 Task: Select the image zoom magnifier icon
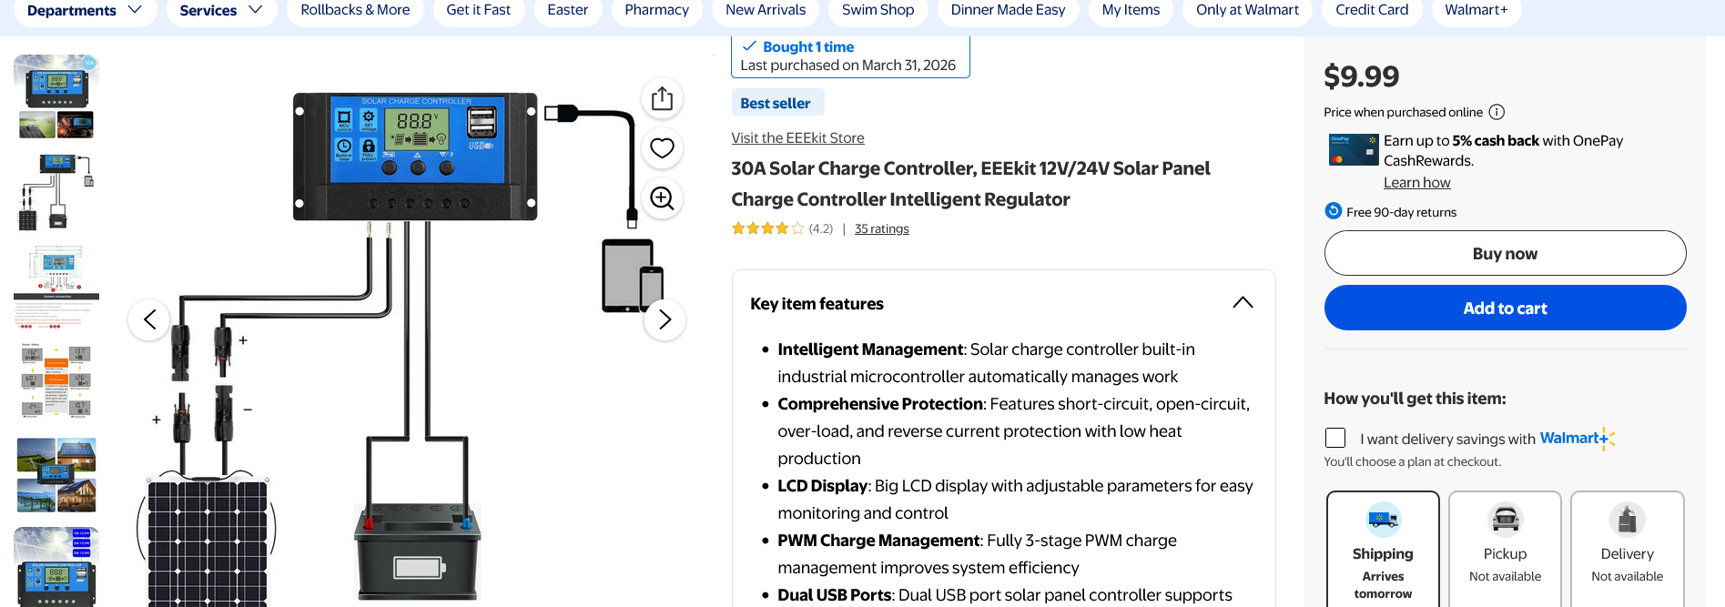coord(662,197)
